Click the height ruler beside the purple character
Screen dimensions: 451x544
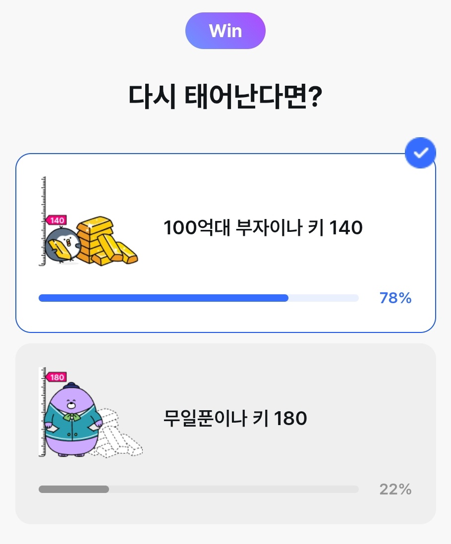(x=42, y=412)
